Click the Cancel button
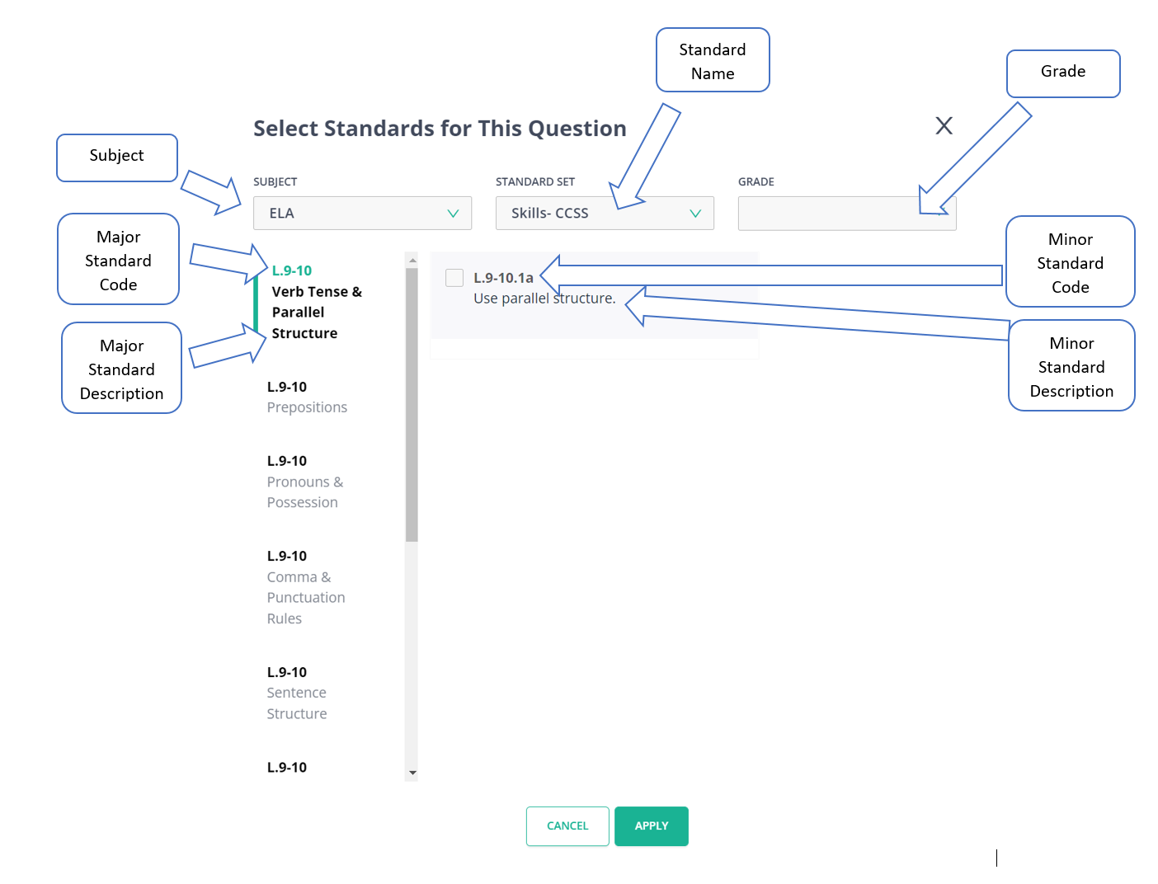The width and height of the screenshot is (1158, 884). click(x=567, y=826)
